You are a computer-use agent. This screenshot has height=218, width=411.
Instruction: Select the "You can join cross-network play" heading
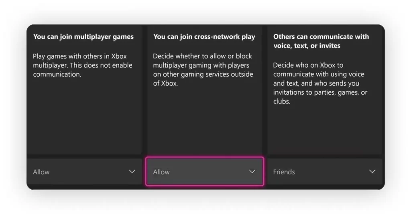pyautogui.click(x=204, y=37)
